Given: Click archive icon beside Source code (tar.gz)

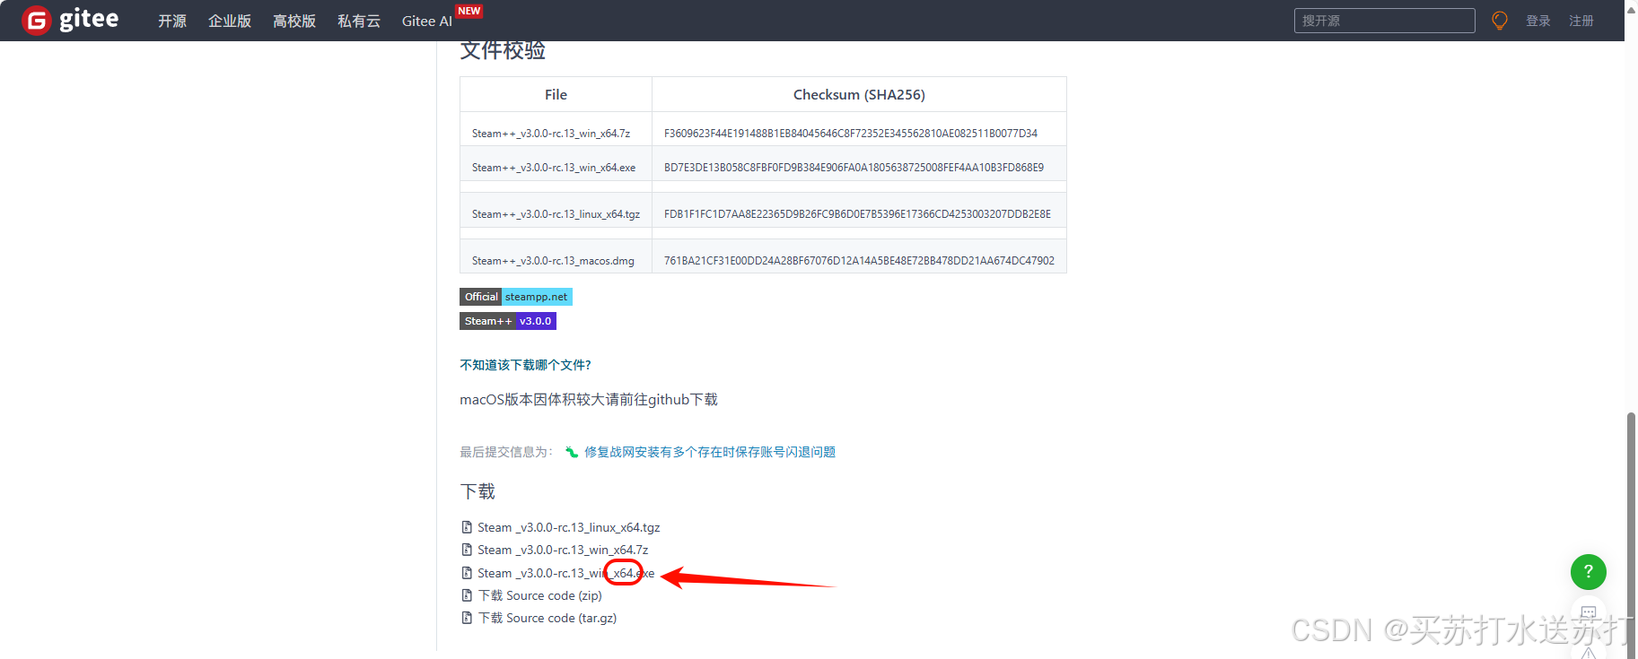Looking at the screenshot, I should click(x=467, y=618).
